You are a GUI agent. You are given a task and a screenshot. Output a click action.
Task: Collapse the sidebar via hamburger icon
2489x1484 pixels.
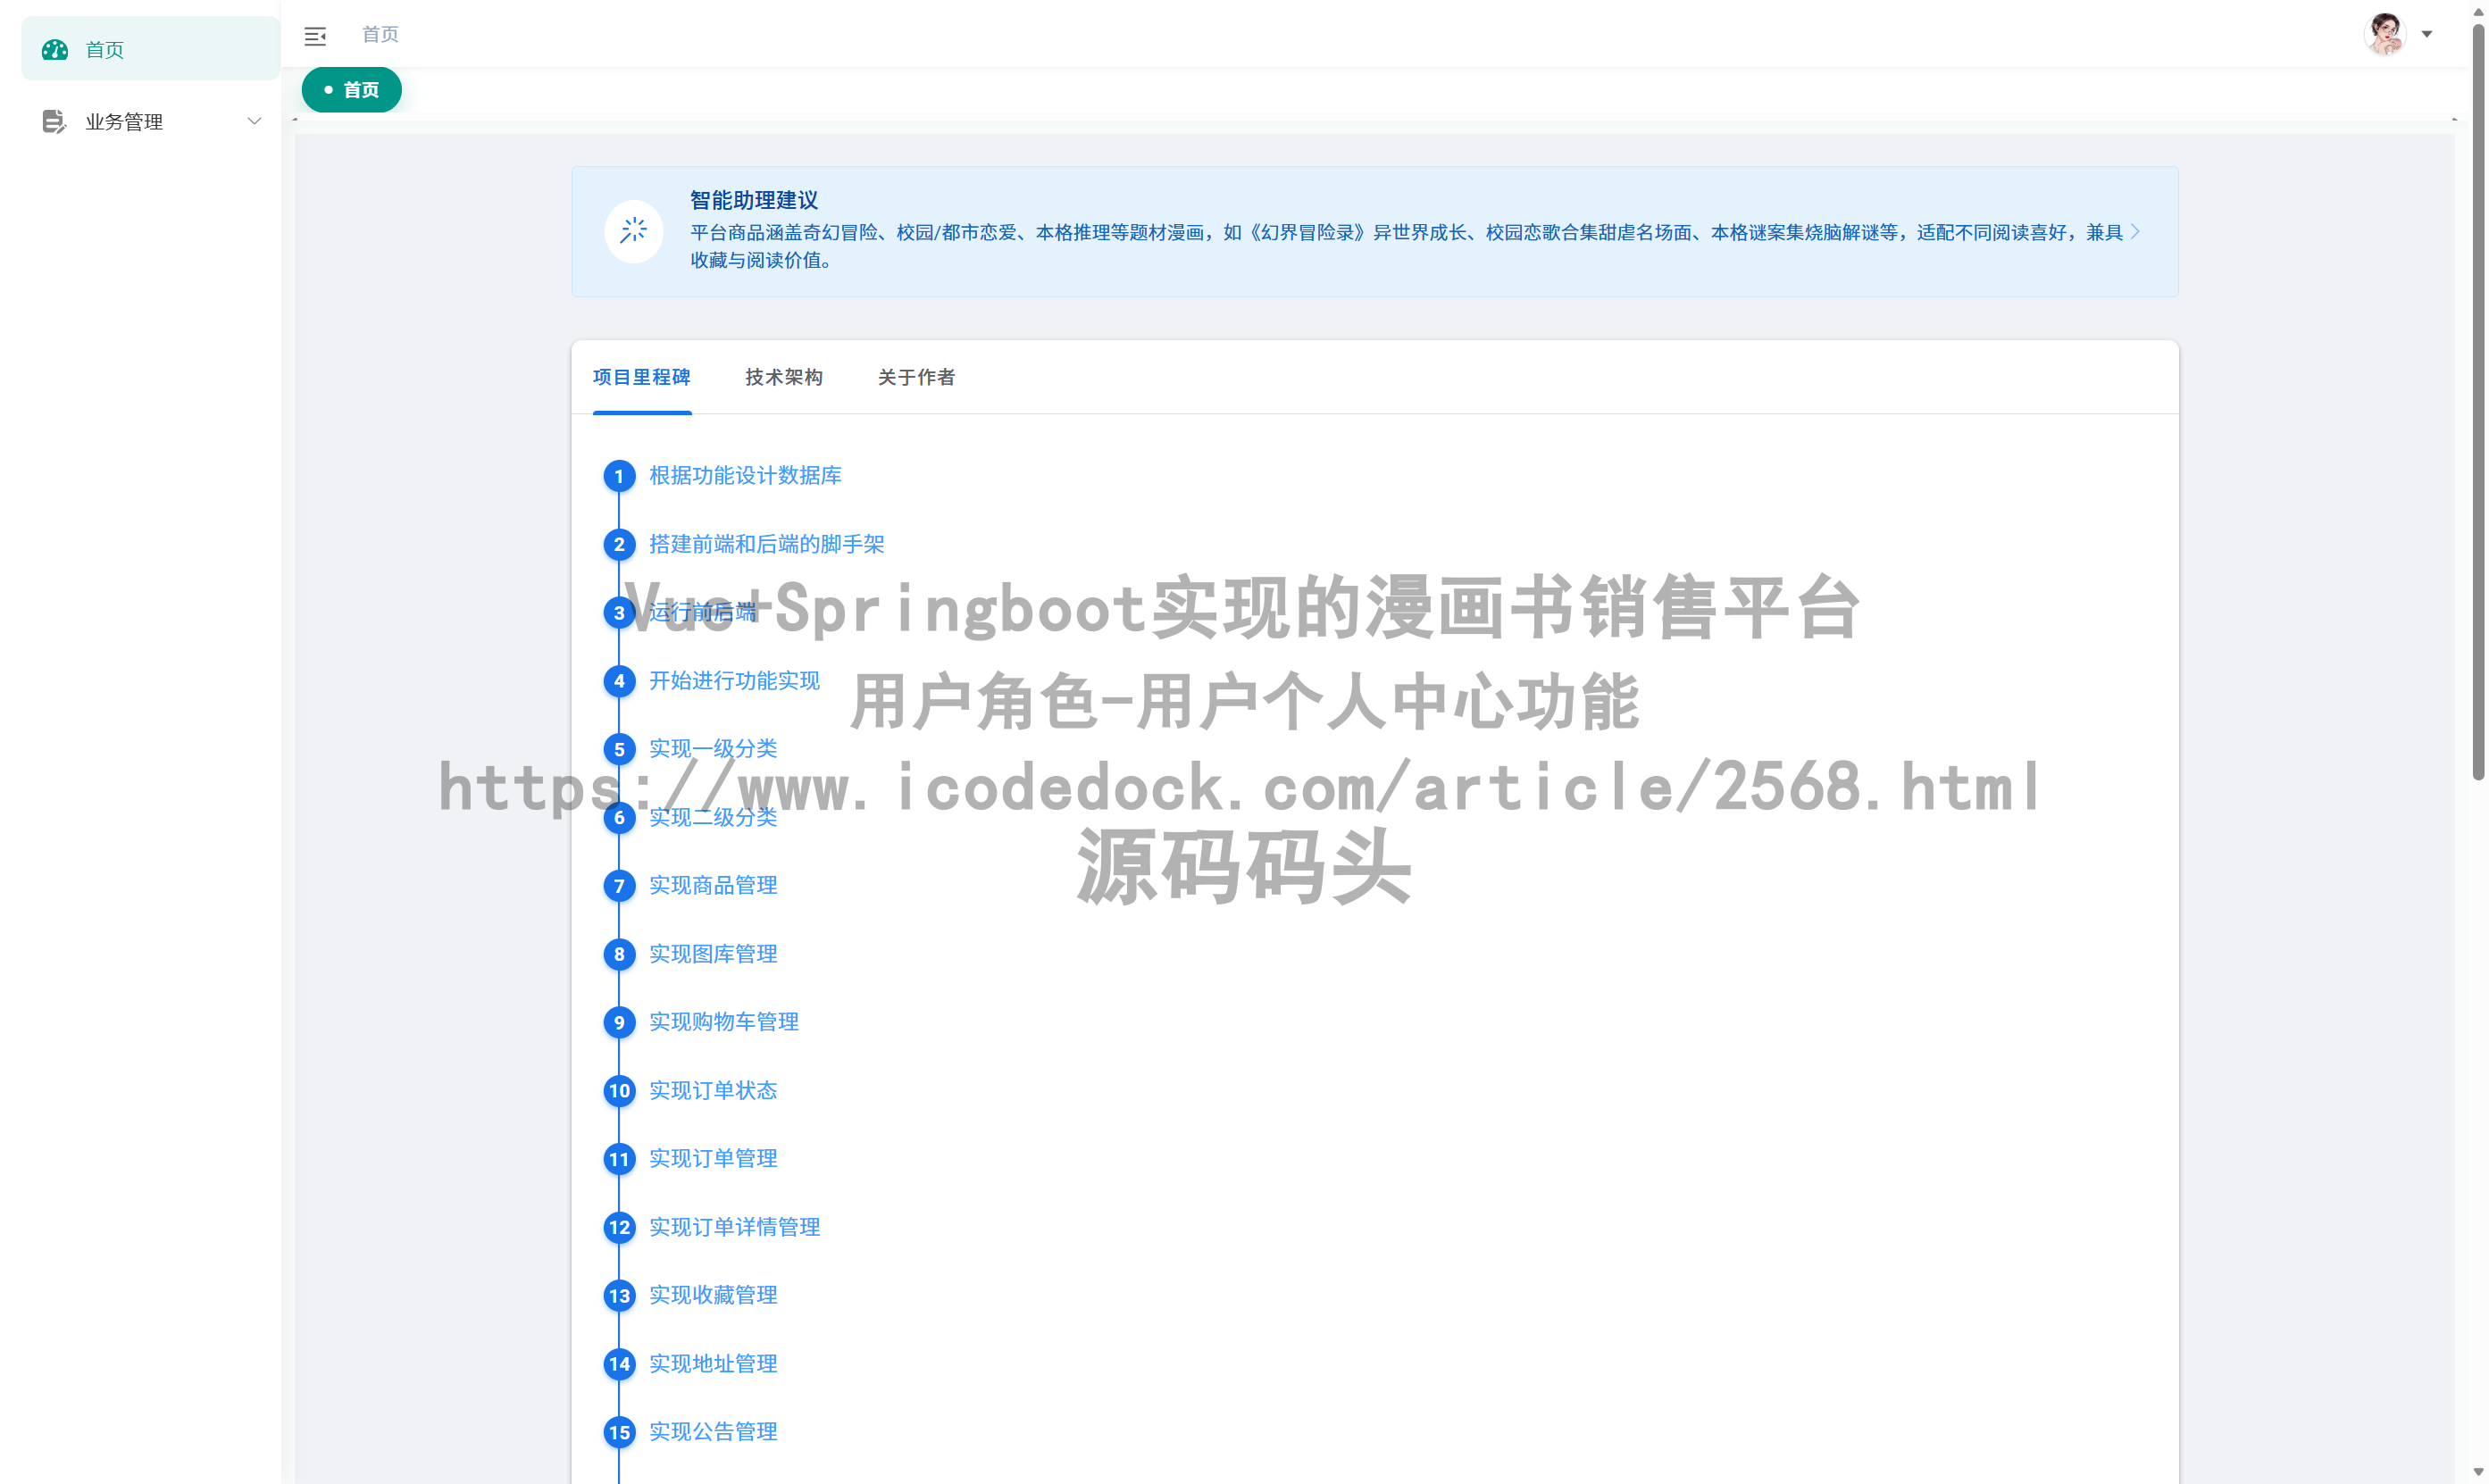point(315,35)
